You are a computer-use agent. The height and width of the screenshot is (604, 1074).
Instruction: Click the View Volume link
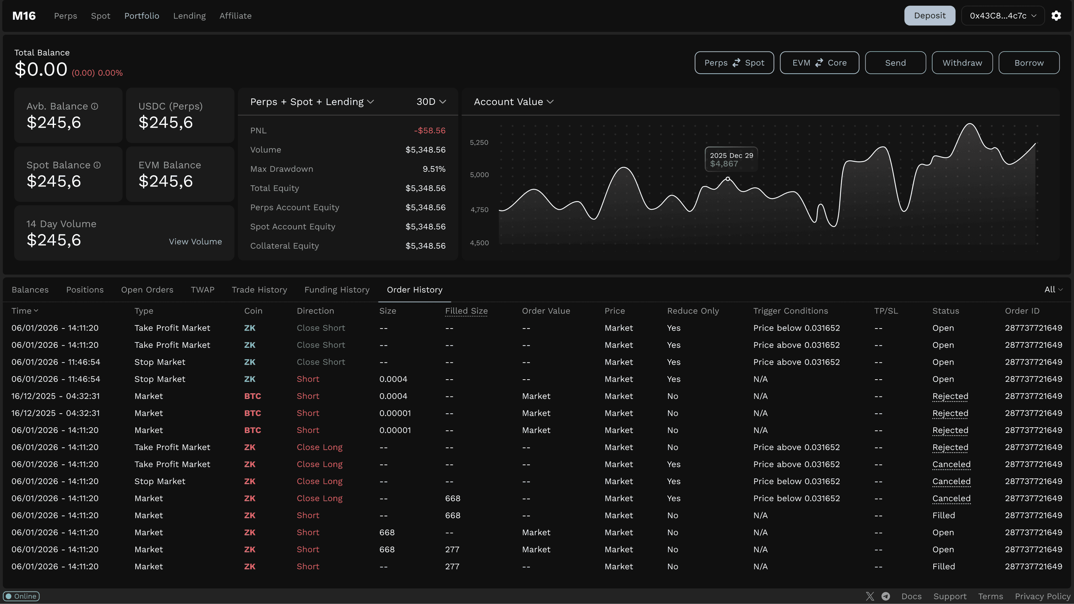coord(195,242)
